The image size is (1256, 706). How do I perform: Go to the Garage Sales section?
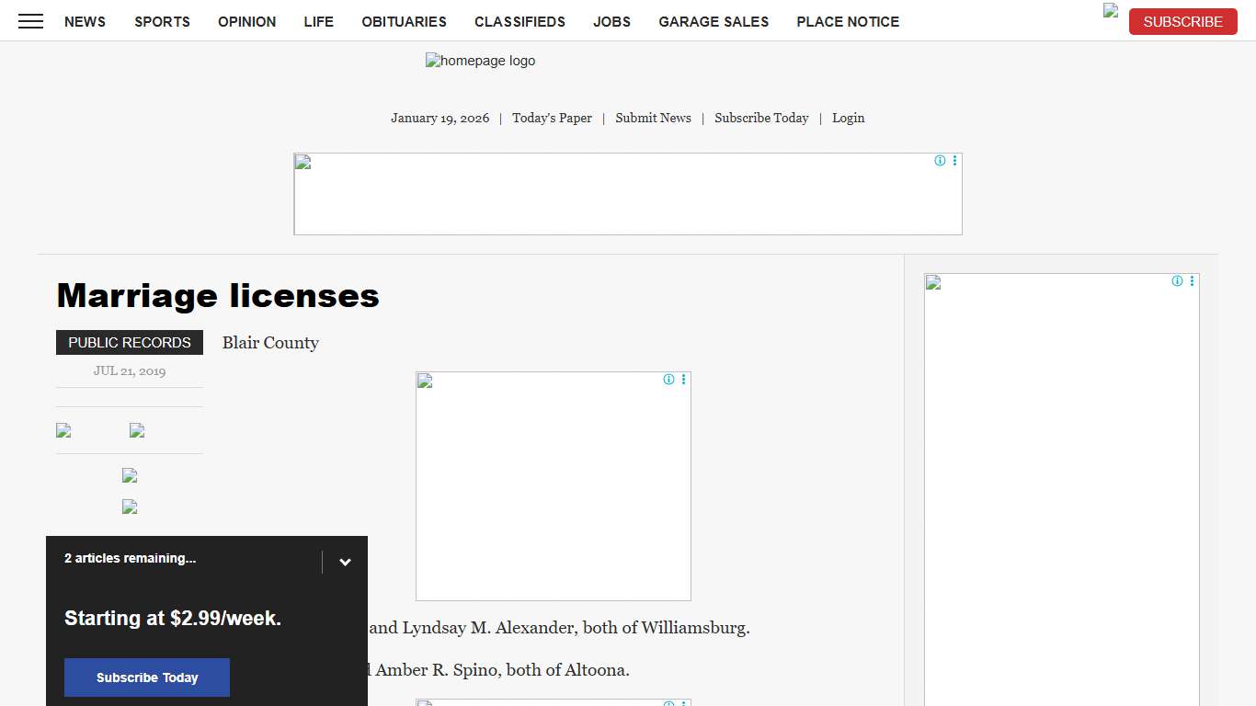(714, 21)
